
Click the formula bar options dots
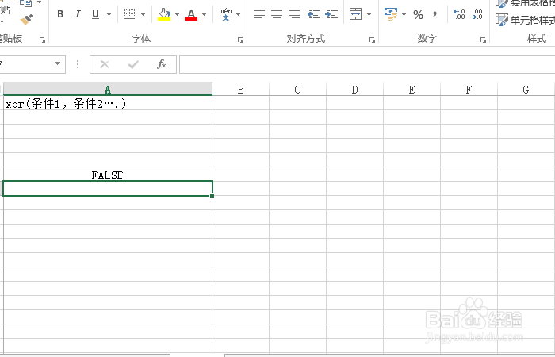pyautogui.click(x=78, y=64)
